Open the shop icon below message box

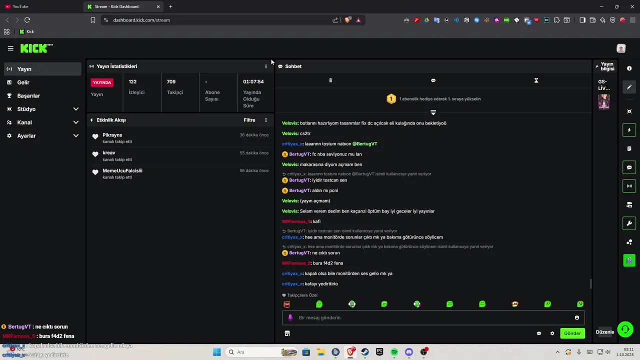pos(287,333)
